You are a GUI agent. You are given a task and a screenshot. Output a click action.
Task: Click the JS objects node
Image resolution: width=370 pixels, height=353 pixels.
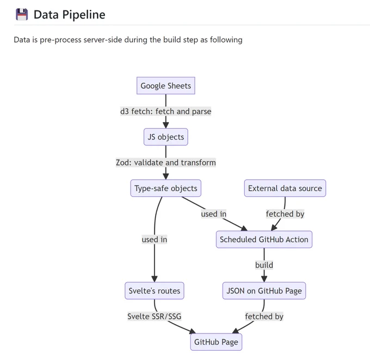pyautogui.click(x=165, y=137)
